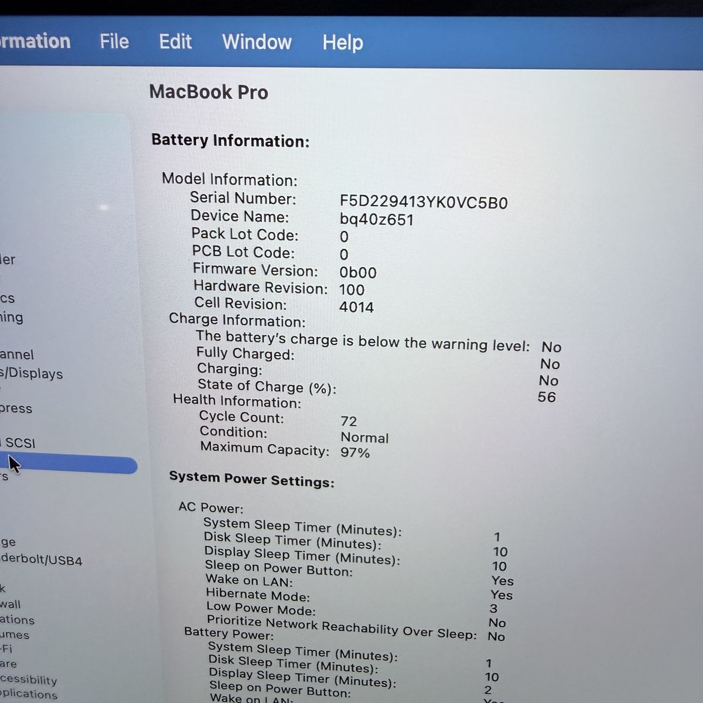Select Applications in the sidebar
The image size is (703, 703).
29,694
